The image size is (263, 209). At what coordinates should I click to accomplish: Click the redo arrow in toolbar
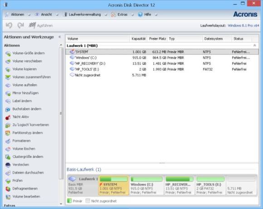point(20,25)
